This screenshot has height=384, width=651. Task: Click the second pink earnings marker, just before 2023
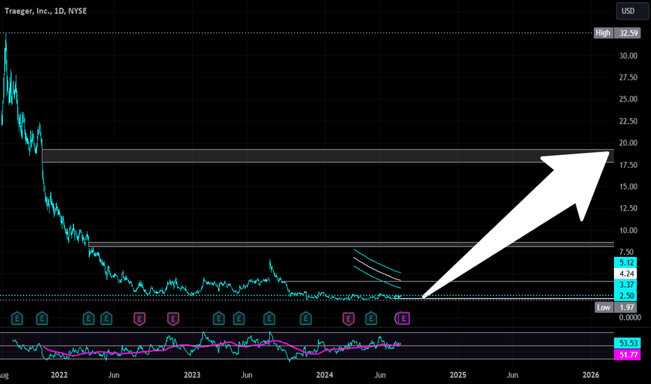click(x=173, y=319)
